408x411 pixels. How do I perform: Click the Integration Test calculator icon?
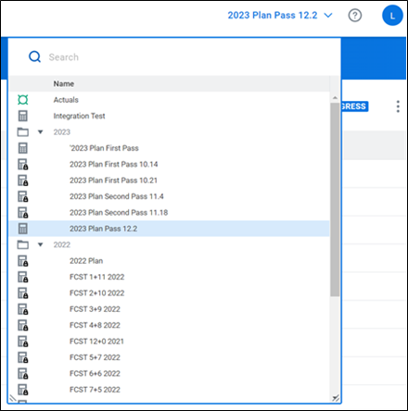(x=23, y=116)
